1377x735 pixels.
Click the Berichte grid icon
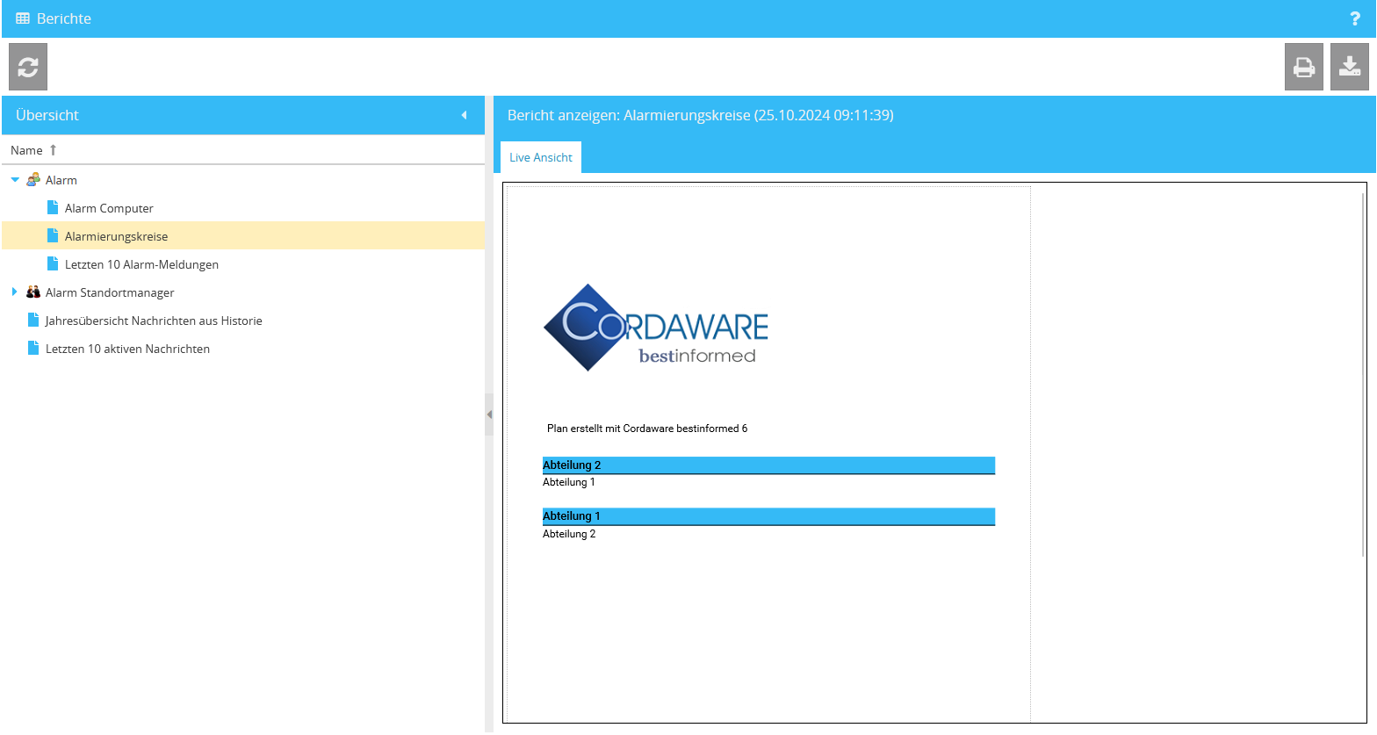point(23,18)
